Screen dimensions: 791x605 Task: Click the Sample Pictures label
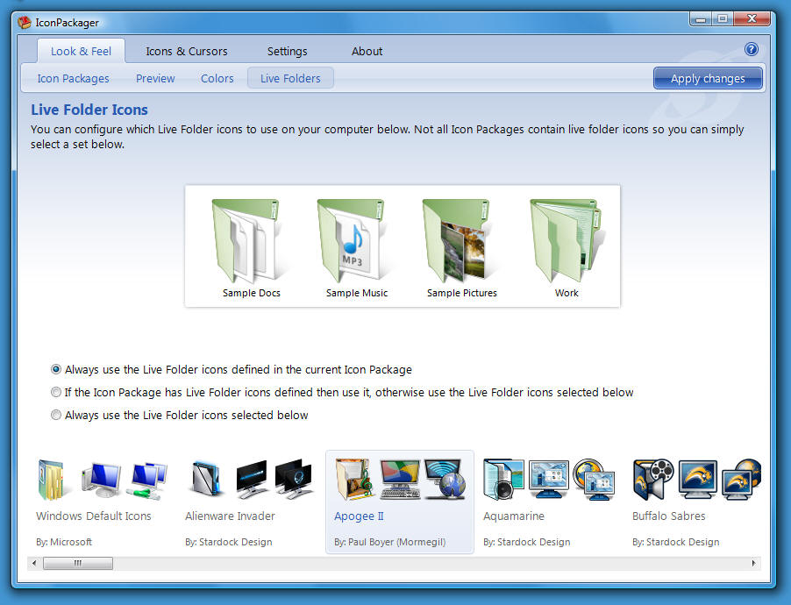[x=461, y=293]
